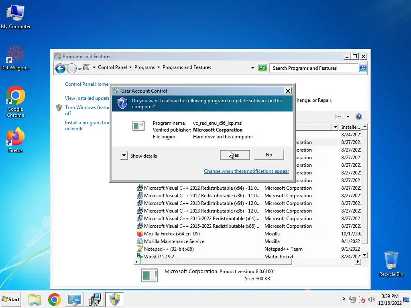Click Mozilla Maintenance Service icon in list
411x308 pixels.
click(x=140, y=241)
